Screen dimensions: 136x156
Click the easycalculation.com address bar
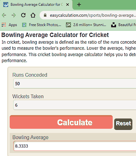(88, 15)
